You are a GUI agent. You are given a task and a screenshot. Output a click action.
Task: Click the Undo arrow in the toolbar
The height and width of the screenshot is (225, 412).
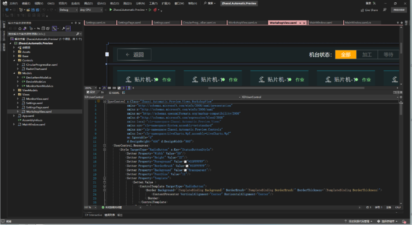coord(44,10)
